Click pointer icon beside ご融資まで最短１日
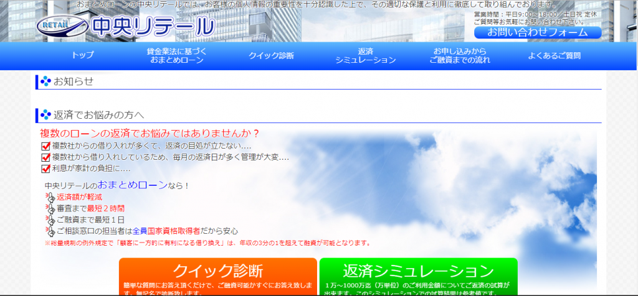The width and height of the screenshot is (638, 296). pyautogui.click(x=50, y=221)
